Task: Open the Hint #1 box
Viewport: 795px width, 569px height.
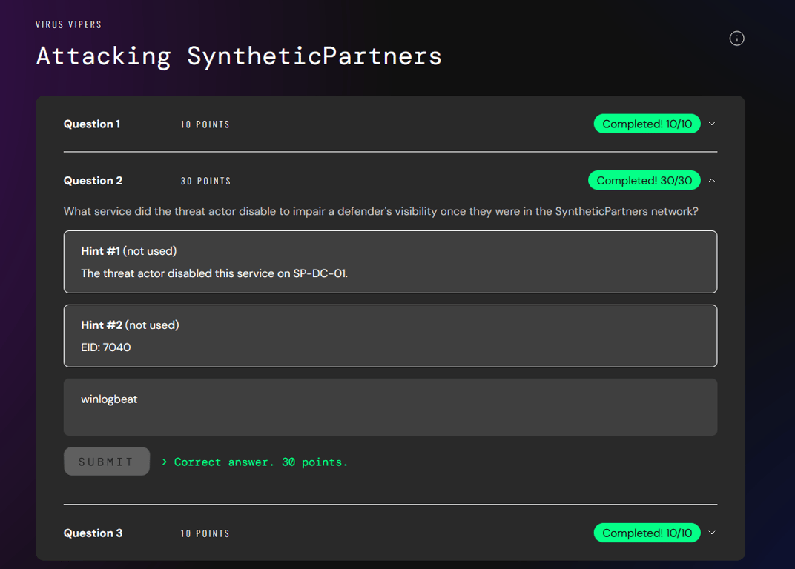Action: point(390,262)
